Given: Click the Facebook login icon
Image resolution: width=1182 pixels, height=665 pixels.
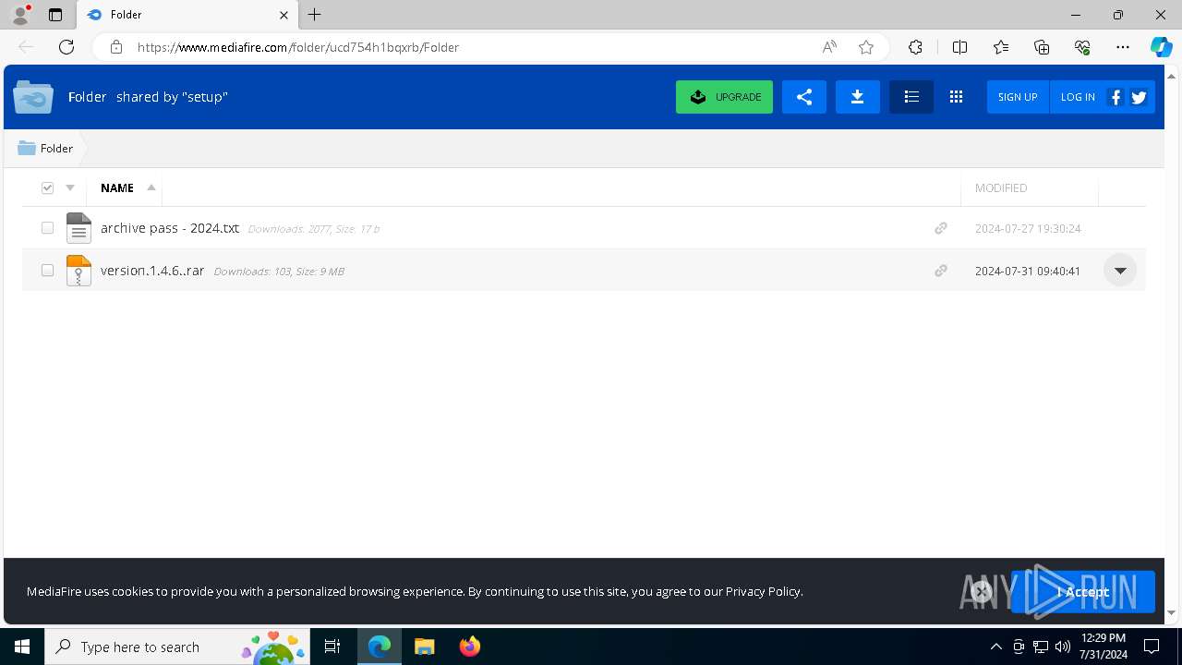Looking at the screenshot, I should [x=1116, y=97].
